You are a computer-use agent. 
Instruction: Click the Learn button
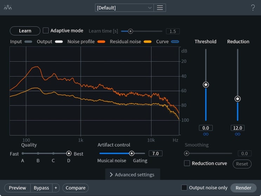[25, 31]
